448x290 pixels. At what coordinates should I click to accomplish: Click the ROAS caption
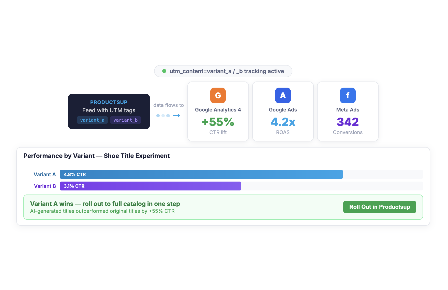[x=283, y=132]
